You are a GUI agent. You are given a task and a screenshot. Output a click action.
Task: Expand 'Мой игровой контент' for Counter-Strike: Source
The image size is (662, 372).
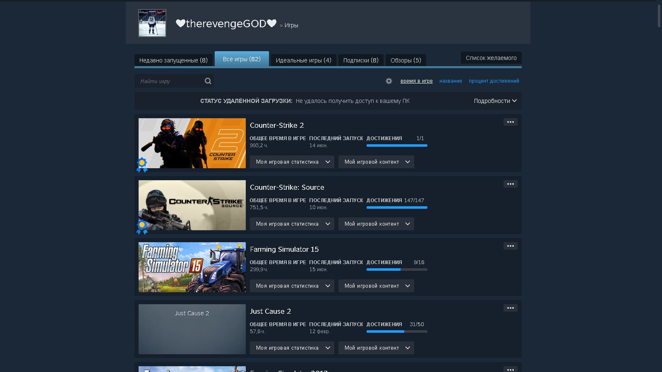(x=376, y=224)
